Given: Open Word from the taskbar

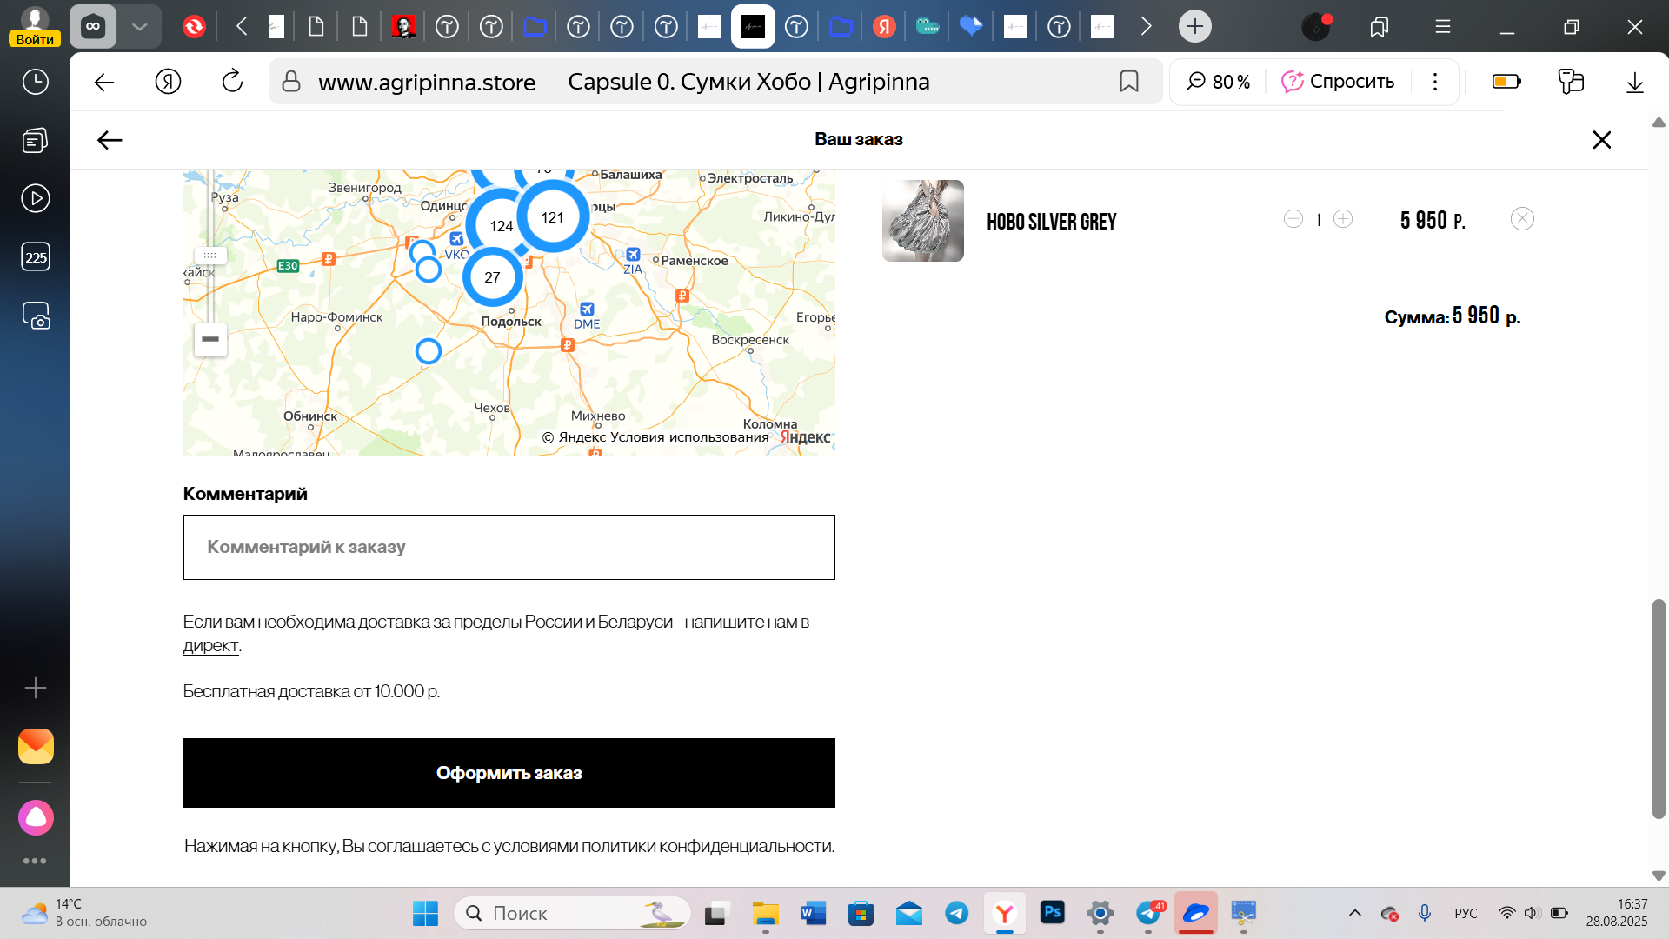Looking at the screenshot, I should click(x=813, y=913).
